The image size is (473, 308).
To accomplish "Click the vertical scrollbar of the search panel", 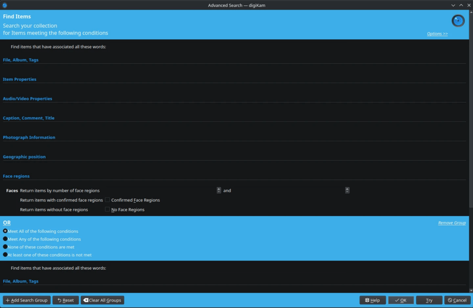I will (471, 110).
